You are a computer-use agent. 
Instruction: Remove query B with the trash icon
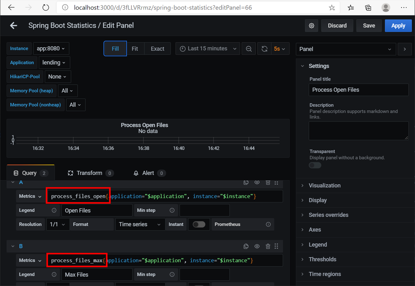pyautogui.click(x=268, y=246)
